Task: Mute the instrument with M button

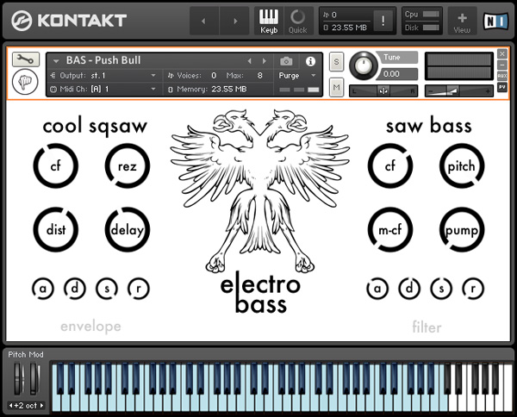Action: click(336, 87)
